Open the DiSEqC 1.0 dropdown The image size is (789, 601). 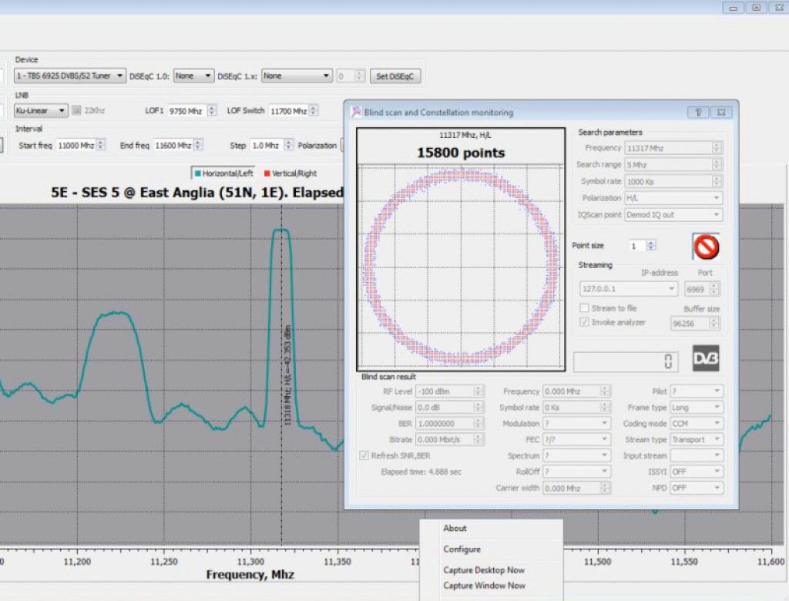[193, 76]
